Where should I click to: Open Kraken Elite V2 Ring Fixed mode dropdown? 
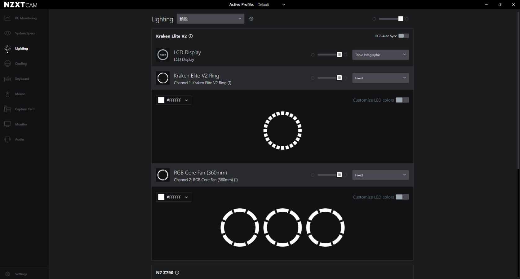coord(380,78)
